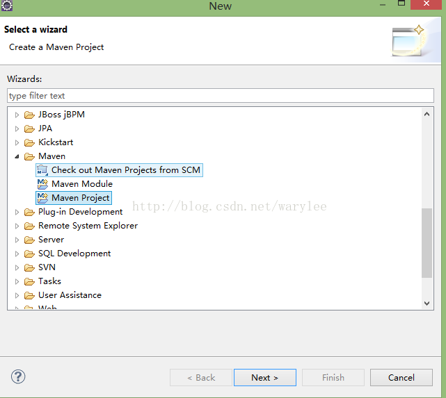Expand the Plug-in Development category
446x398 pixels.
coord(17,212)
